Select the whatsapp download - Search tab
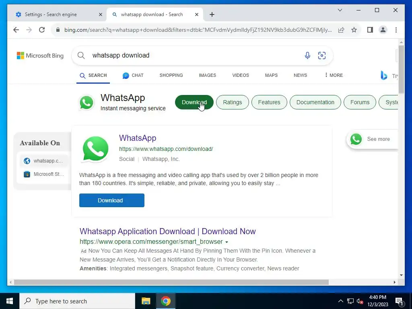The height and width of the screenshot is (309, 412). click(x=155, y=14)
